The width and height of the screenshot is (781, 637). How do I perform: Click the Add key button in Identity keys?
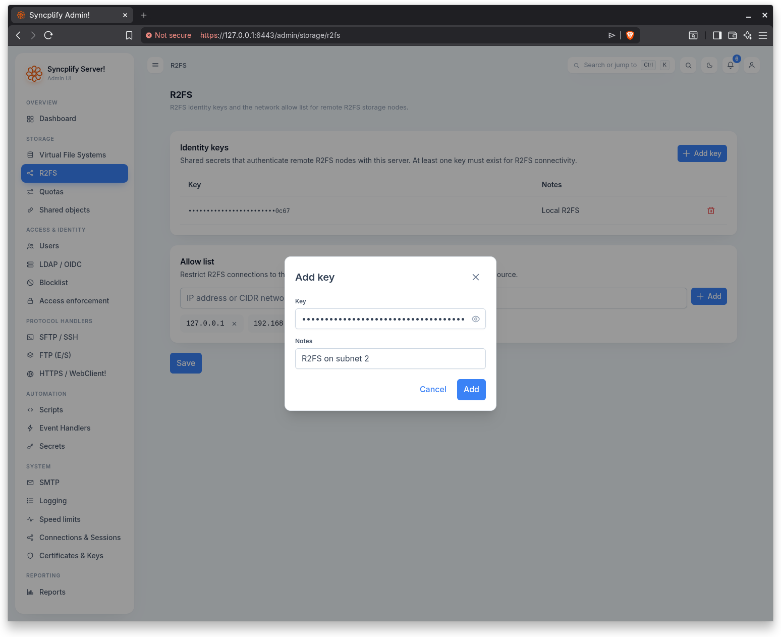pos(702,153)
